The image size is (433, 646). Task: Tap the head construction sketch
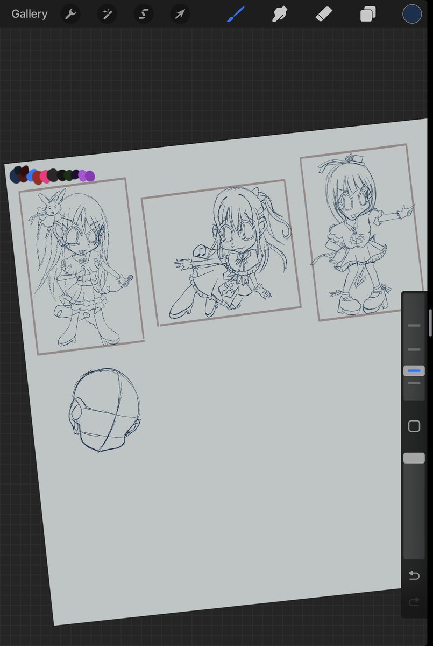106,410
